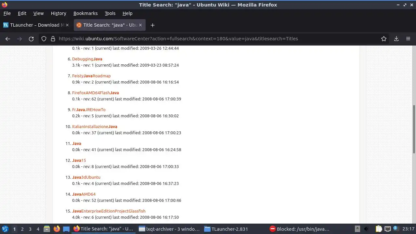The width and height of the screenshot is (416, 234).
Task: Open the Java15 link
Action: tap(79, 160)
